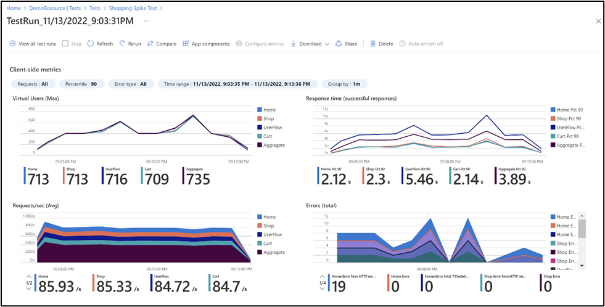
Task: Toggle Home series in Virtual Users legend
Action: pyautogui.click(x=266, y=110)
